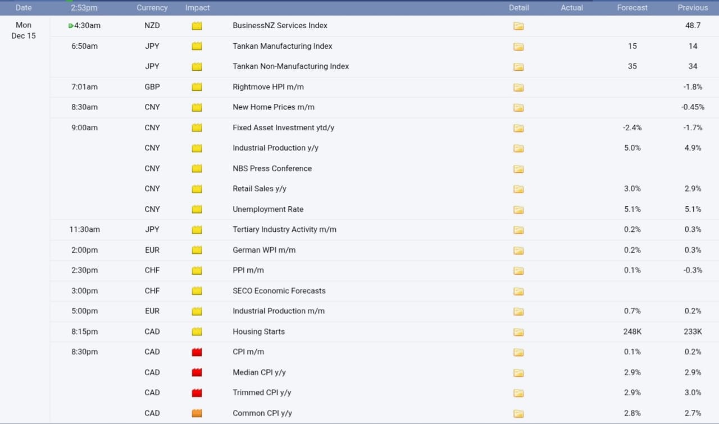Screen dimensions: 719x424
Task: Open detail folder for BusinessNZ Services Index
Action: point(518,26)
